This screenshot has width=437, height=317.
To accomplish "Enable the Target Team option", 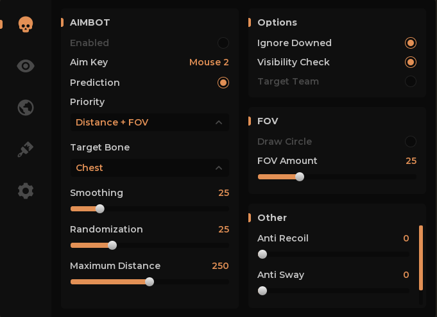I will [x=411, y=81].
